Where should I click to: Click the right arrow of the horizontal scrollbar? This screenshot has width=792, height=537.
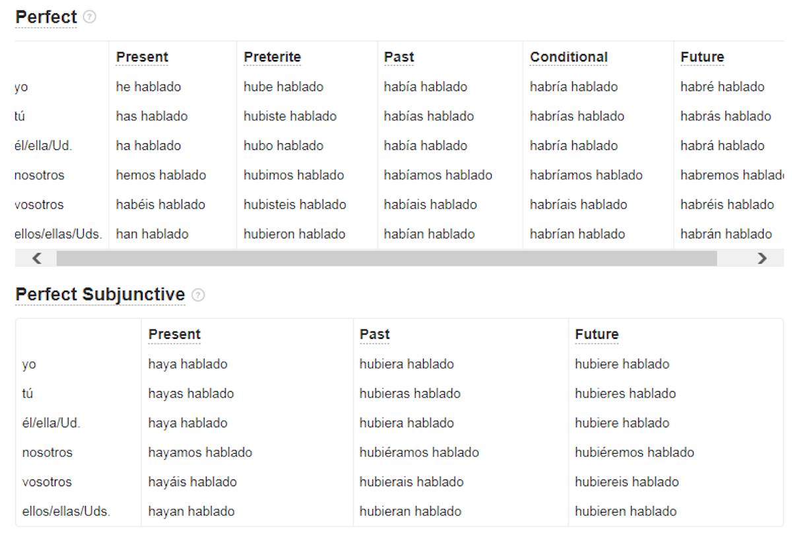(762, 258)
